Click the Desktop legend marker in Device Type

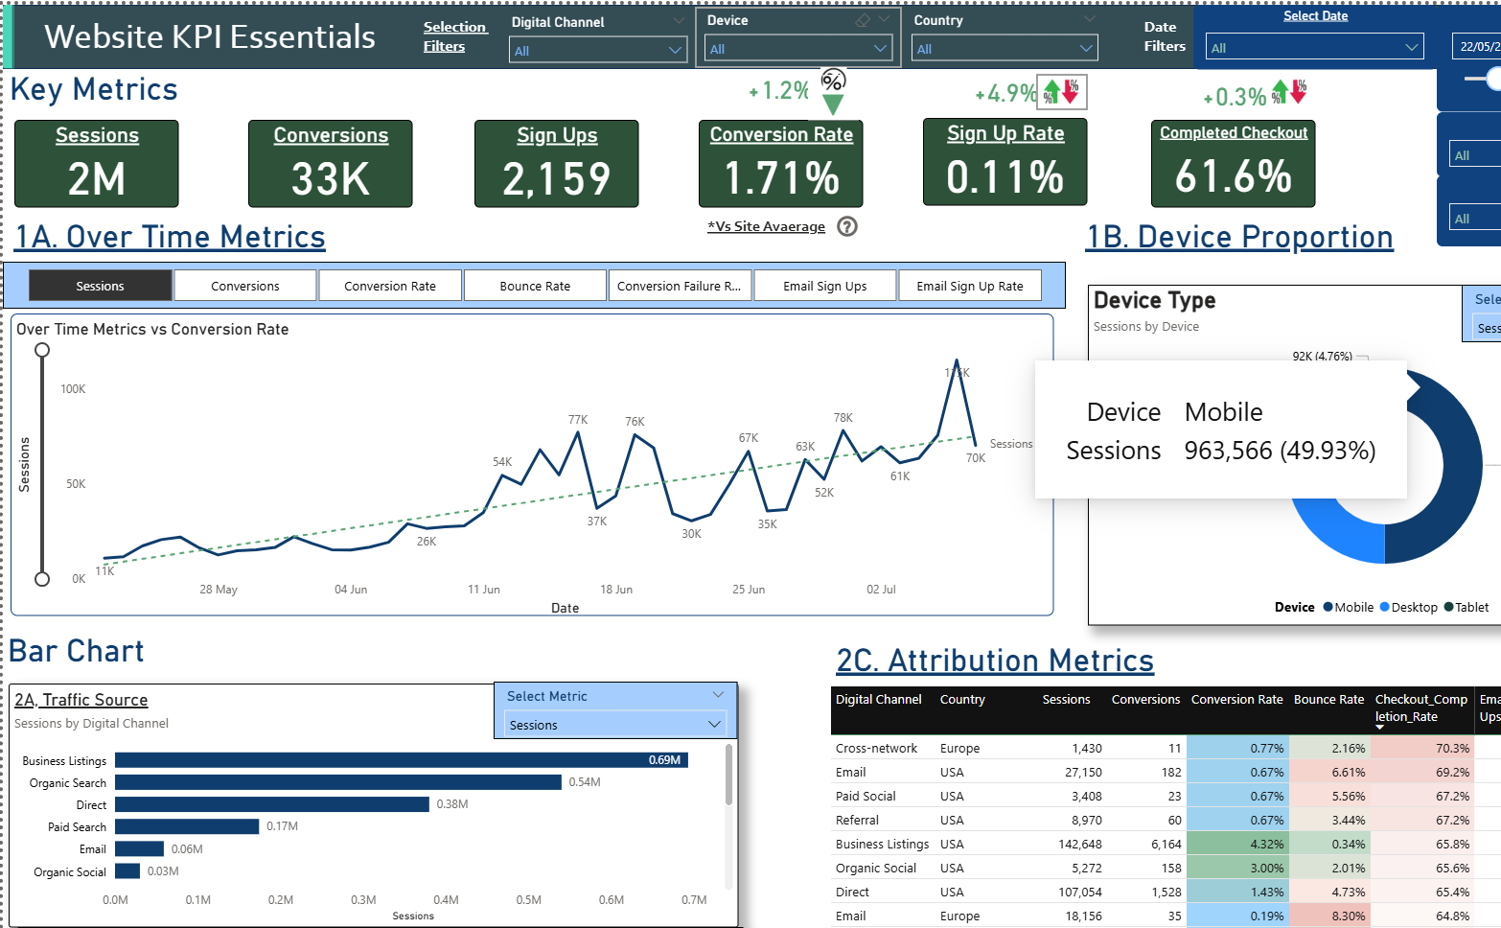click(x=1384, y=607)
